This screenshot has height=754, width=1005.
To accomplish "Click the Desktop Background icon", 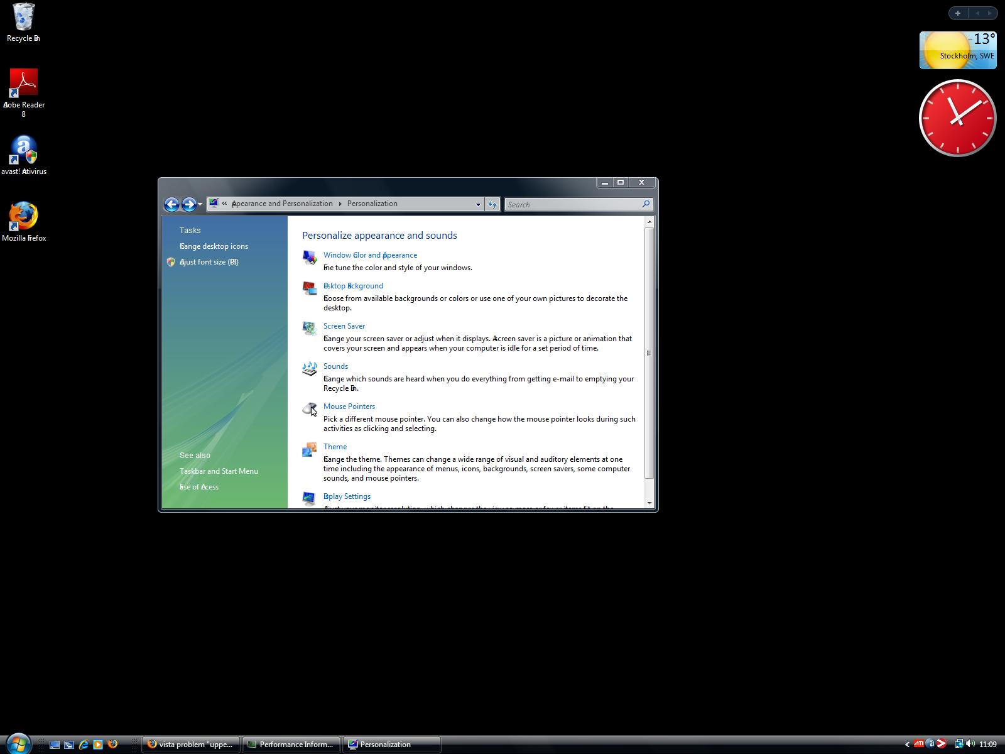I will [309, 288].
